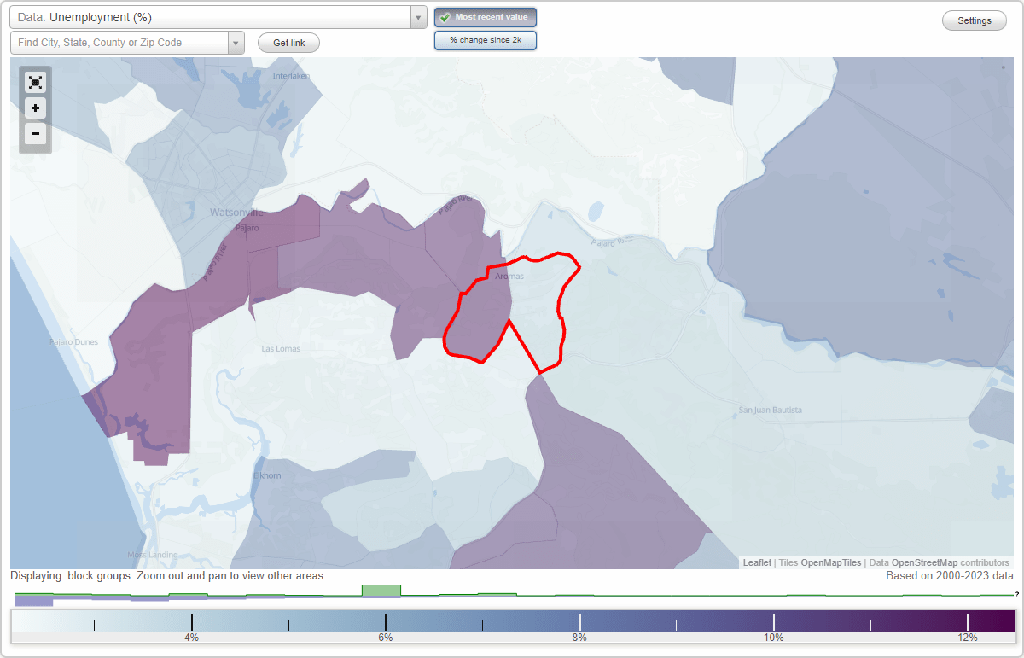Click the 10% label on scale

point(773,638)
